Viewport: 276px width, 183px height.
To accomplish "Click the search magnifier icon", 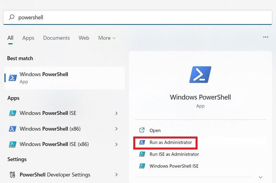I will point(11,17).
